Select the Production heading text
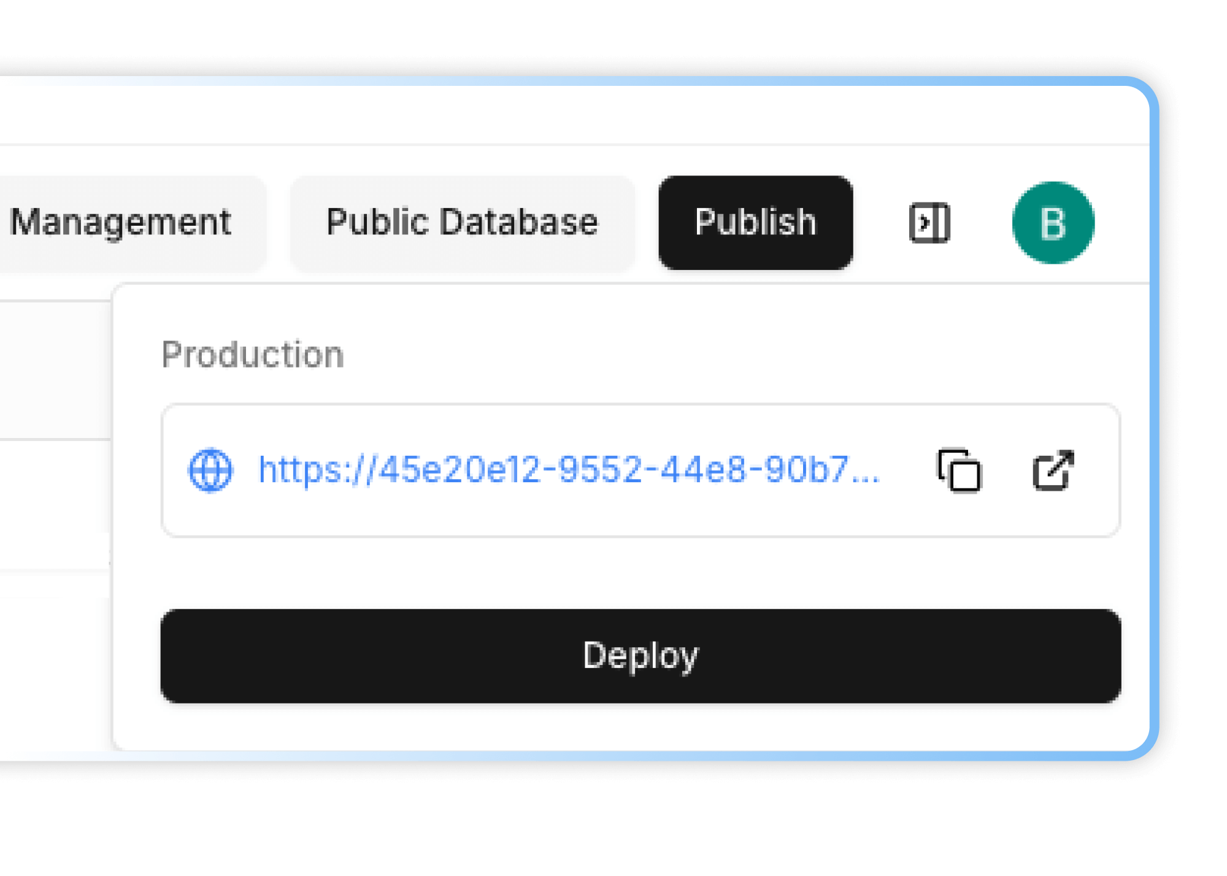1227x876 pixels. pos(253,355)
